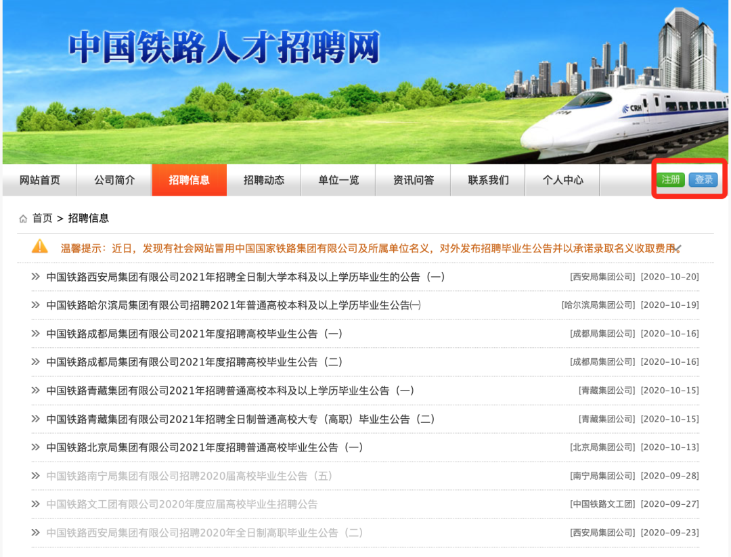Image resolution: width=731 pixels, height=557 pixels.
Task: Click the date [2020-09-27]
Action: tap(670, 504)
